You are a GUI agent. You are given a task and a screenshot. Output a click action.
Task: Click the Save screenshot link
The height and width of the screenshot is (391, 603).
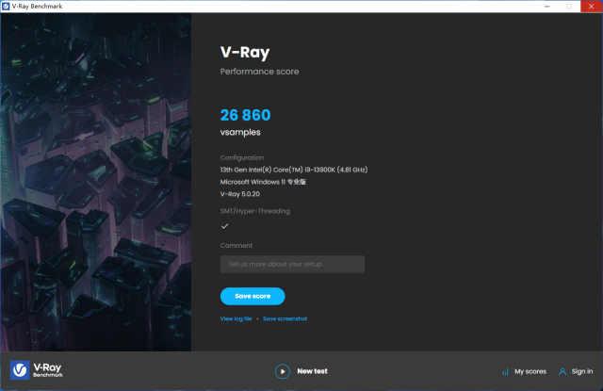coord(285,318)
